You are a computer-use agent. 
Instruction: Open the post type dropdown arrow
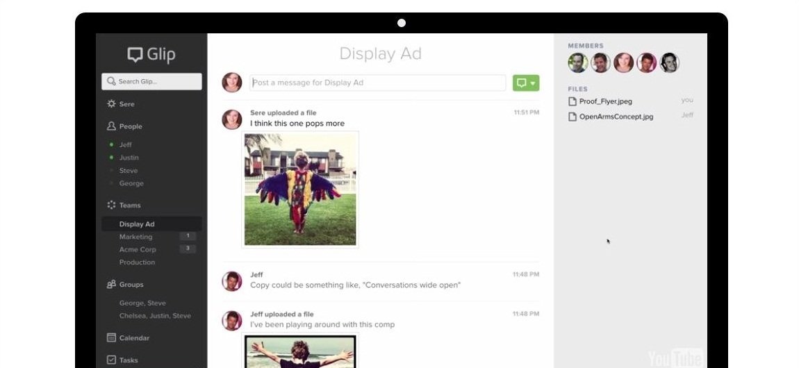[x=533, y=83]
